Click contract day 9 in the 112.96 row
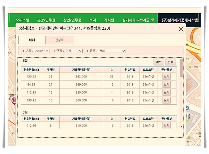Image resolution: width=209 pixels, height=154 pixels. coord(50,125)
